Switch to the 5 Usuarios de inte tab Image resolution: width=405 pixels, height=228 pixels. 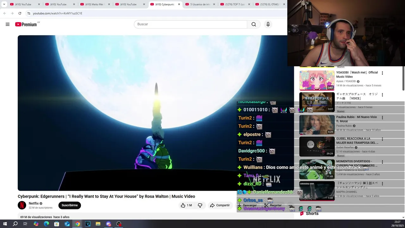(x=199, y=4)
